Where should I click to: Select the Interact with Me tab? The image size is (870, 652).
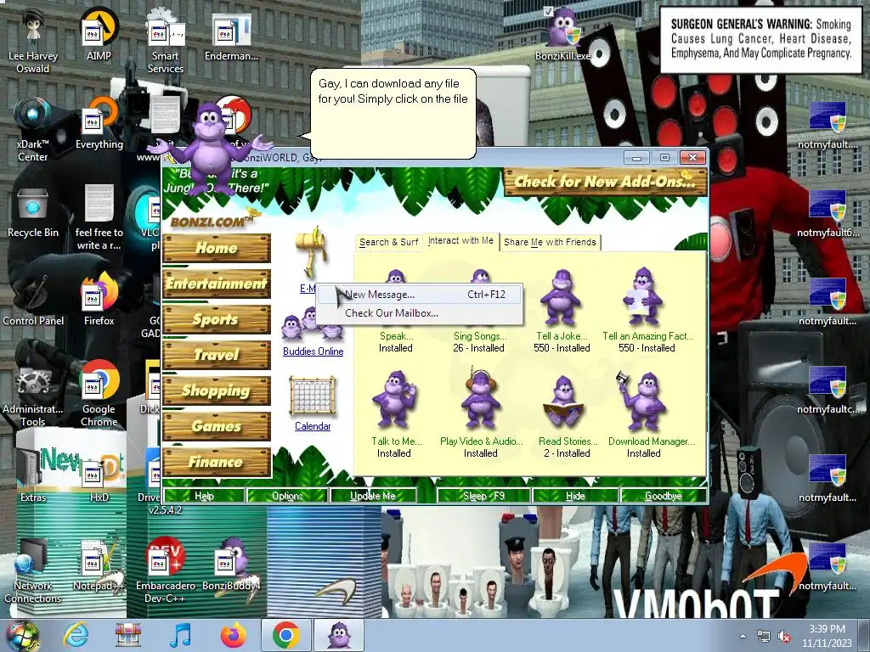point(460,240)
